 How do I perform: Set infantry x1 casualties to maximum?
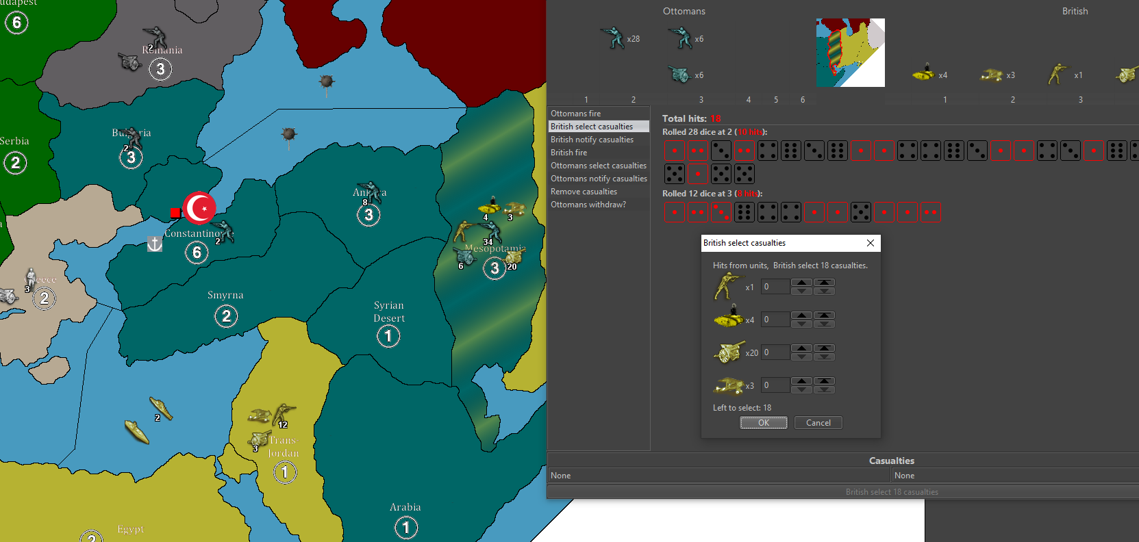tap(824, 283)
